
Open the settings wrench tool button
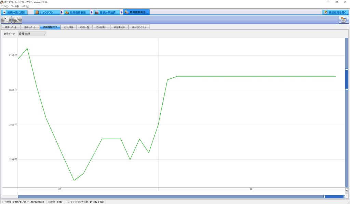pyautogui.click(x=17, y=20)
